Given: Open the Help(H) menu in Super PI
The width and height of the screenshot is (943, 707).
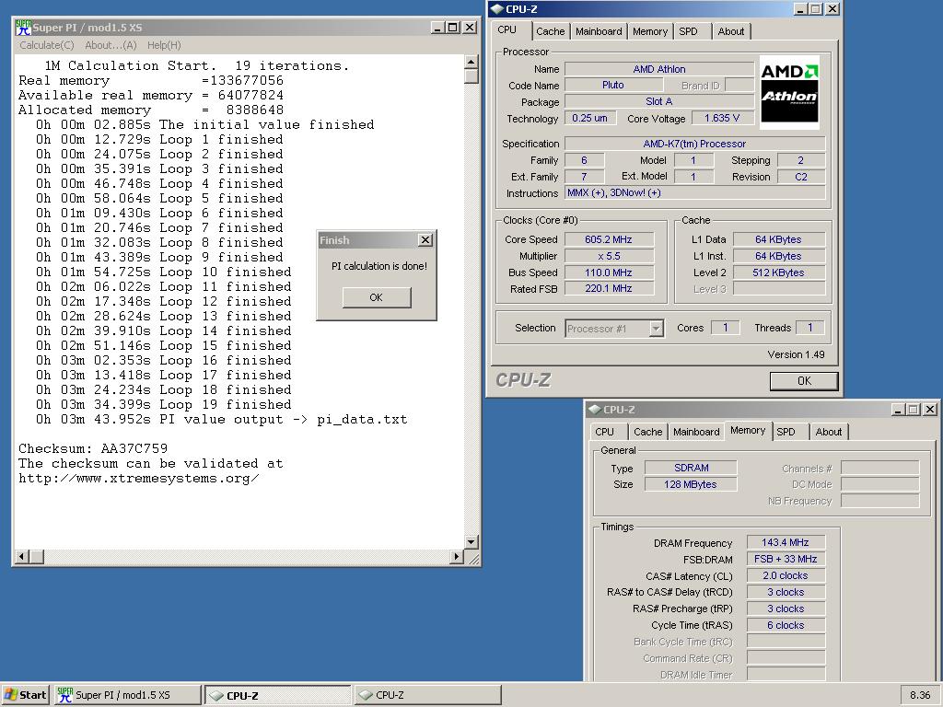Looking at the screenshot, I should [x=164, y=45].
